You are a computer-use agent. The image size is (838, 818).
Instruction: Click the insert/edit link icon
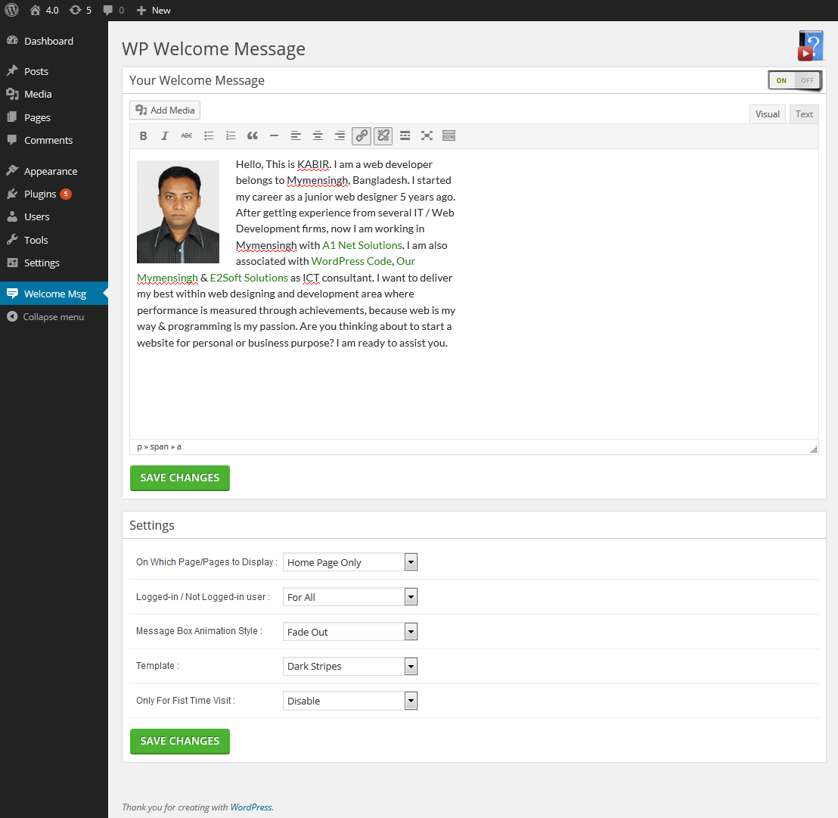pos(362,135)
